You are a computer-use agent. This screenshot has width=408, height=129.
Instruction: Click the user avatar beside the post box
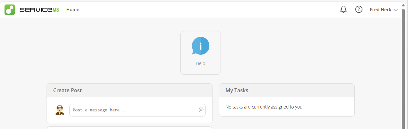coord(59,110)
